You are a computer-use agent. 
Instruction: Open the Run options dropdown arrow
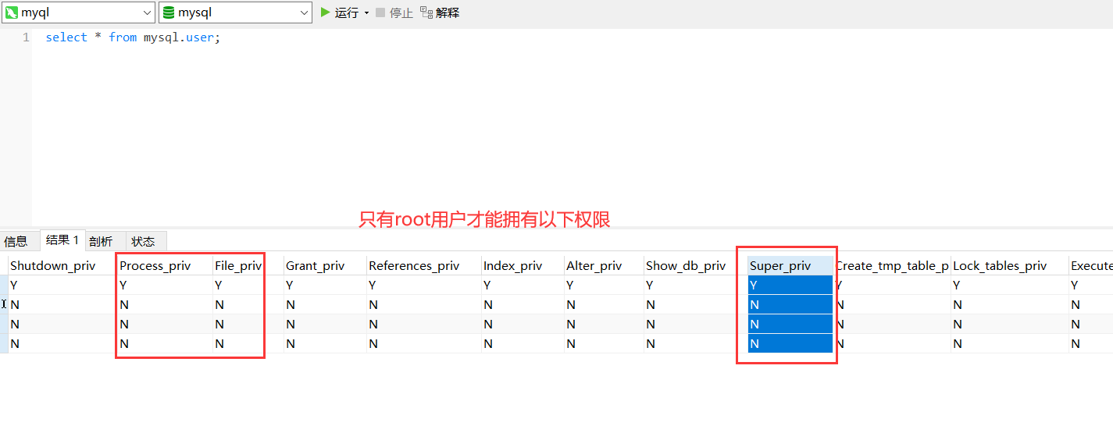tap(366, 13)
